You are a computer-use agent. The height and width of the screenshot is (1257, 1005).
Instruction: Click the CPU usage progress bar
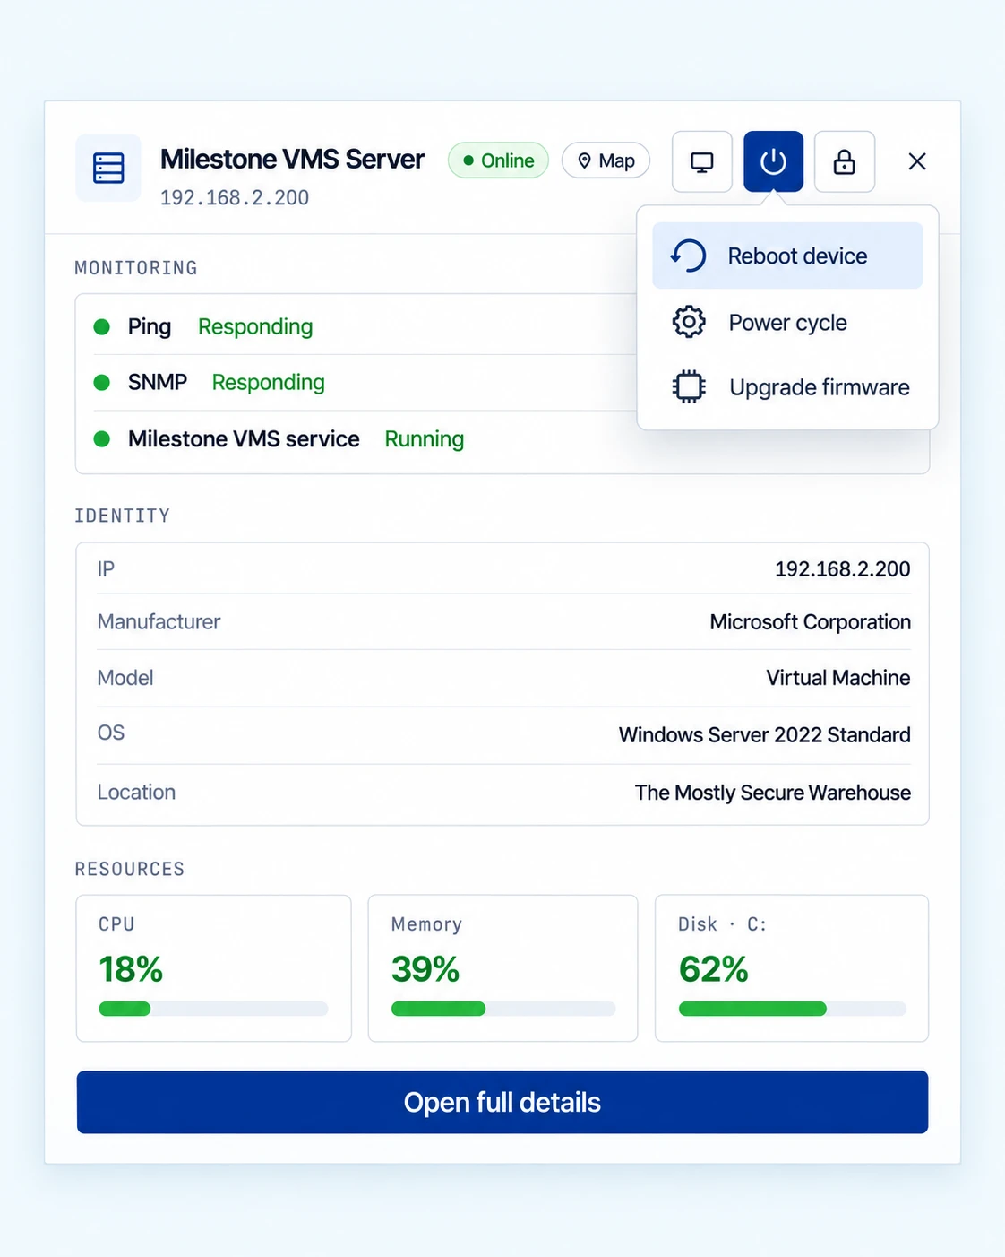coord(213,1010)
